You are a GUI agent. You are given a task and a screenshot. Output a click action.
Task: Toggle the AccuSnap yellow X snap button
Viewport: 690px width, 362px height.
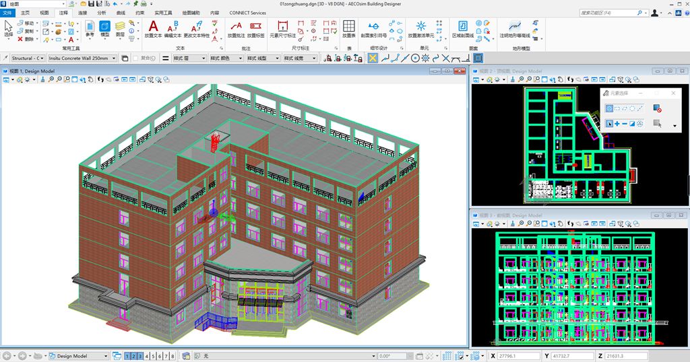[x=372, y=59]
